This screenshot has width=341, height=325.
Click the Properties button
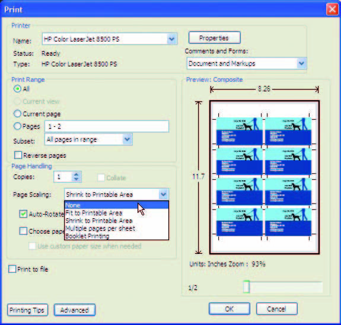pos(215,38)
